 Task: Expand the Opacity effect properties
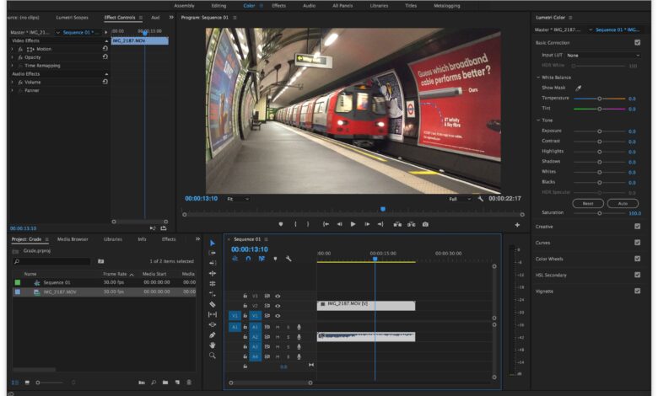tap(12, 57)
